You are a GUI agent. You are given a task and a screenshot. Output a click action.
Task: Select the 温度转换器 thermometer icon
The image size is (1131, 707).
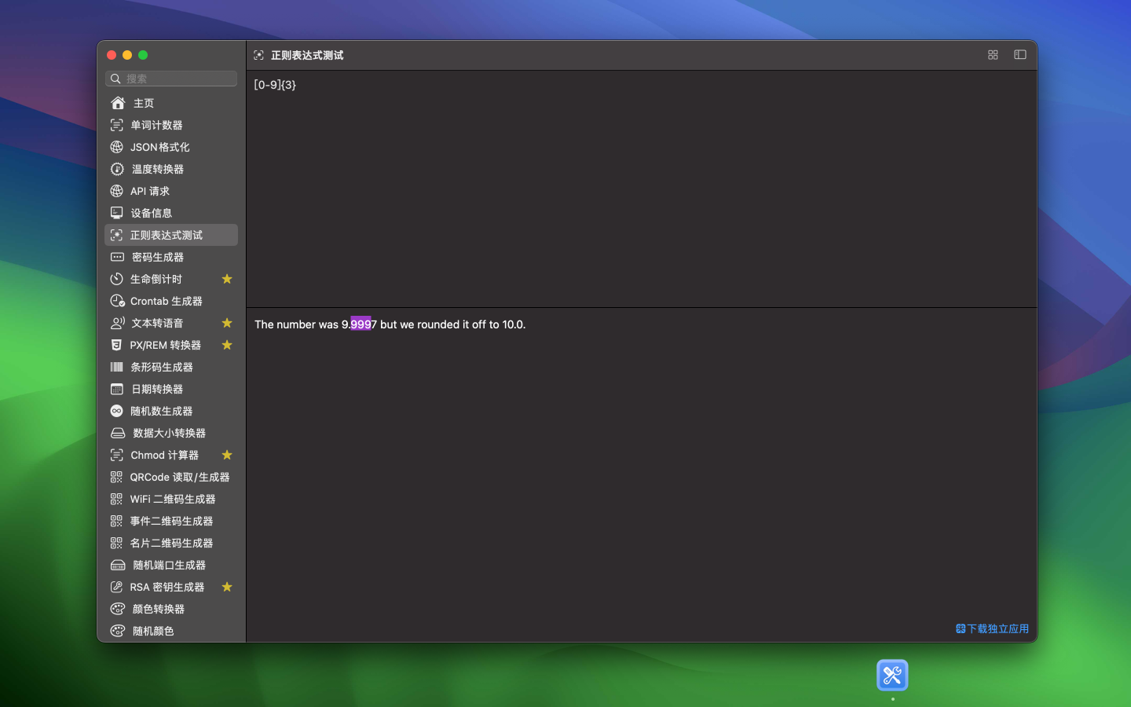click(x=116, y=169)
